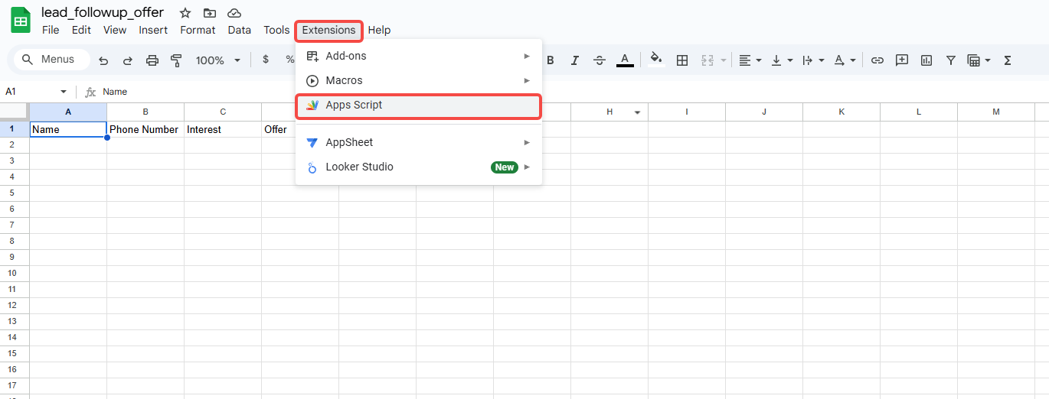
Task: Open the Insert menu
Action: tap(153, 30)
